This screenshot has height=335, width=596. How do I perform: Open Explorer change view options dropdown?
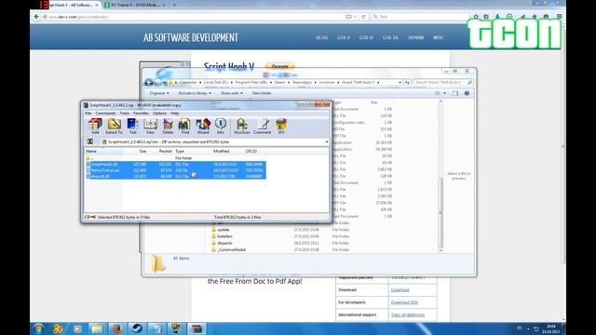[x=445, y=93]
